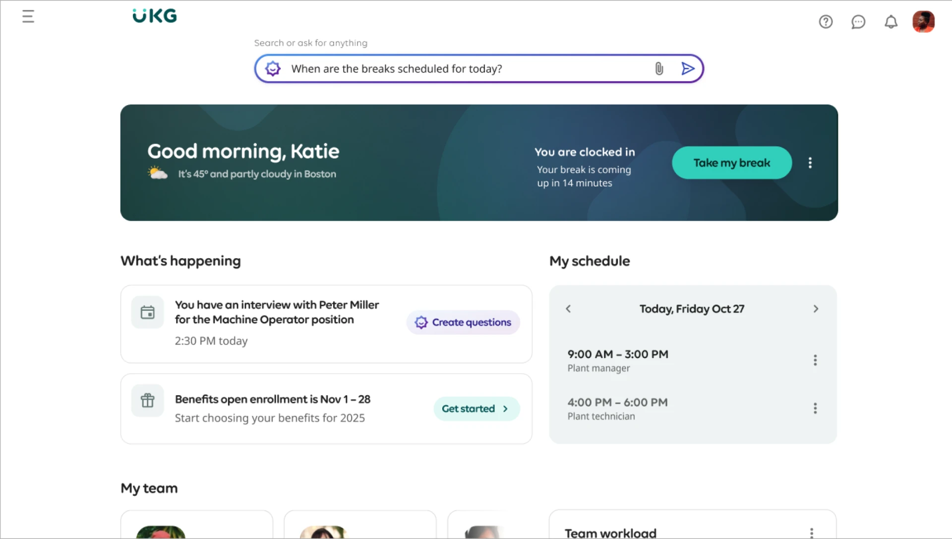This screenshot has height=539, width=952.
Task: Click the Today, Friday Oct 27 date label
Action: point(692,309)
